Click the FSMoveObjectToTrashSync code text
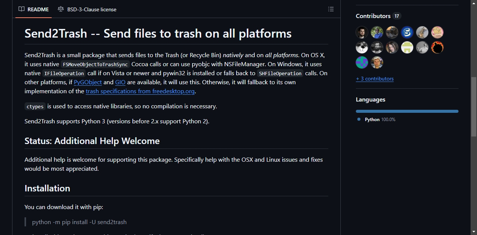This screenshot has width=477, height=235. [x=95, y=64]
